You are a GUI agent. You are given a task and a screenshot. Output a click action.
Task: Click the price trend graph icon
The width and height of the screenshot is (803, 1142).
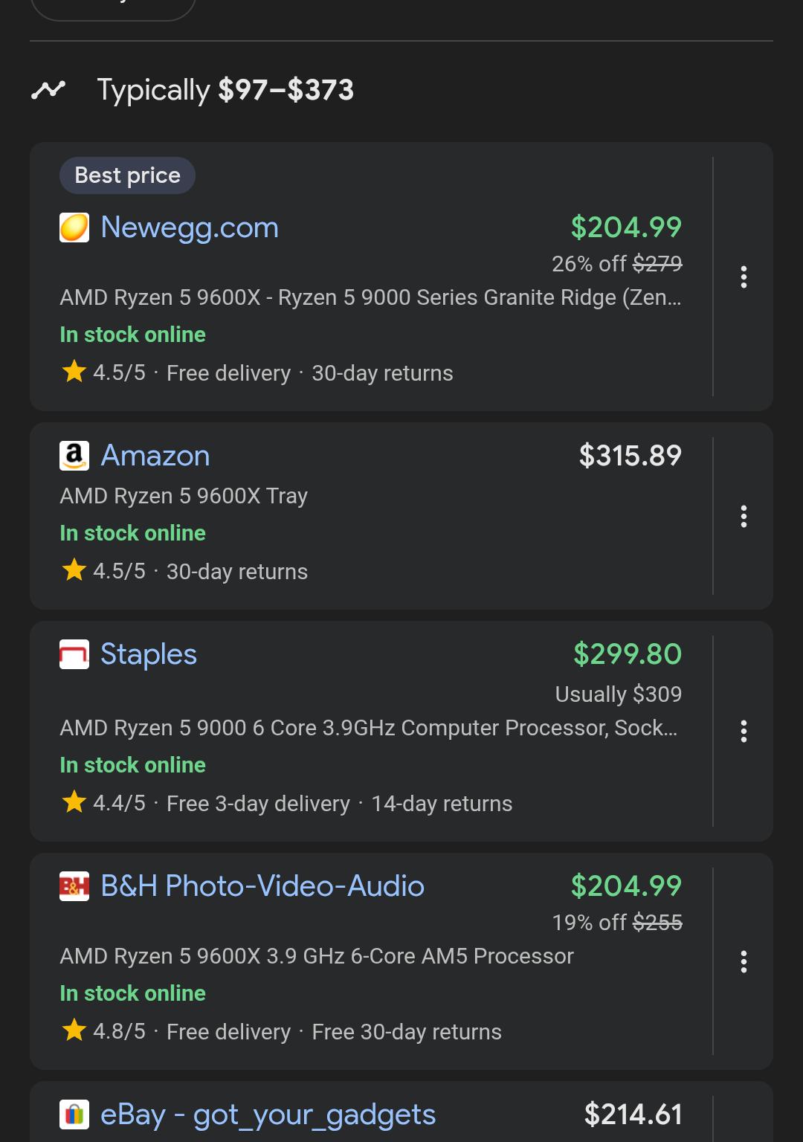click(x=48, y=90)
